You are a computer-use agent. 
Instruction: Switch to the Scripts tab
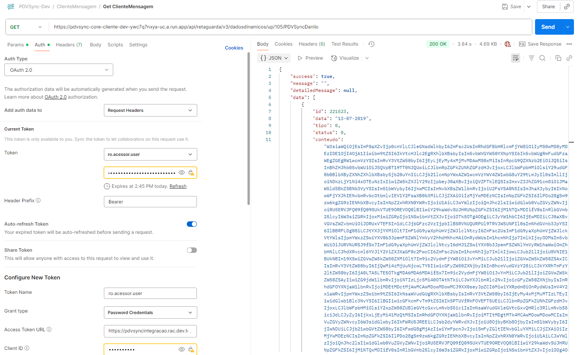115,45
